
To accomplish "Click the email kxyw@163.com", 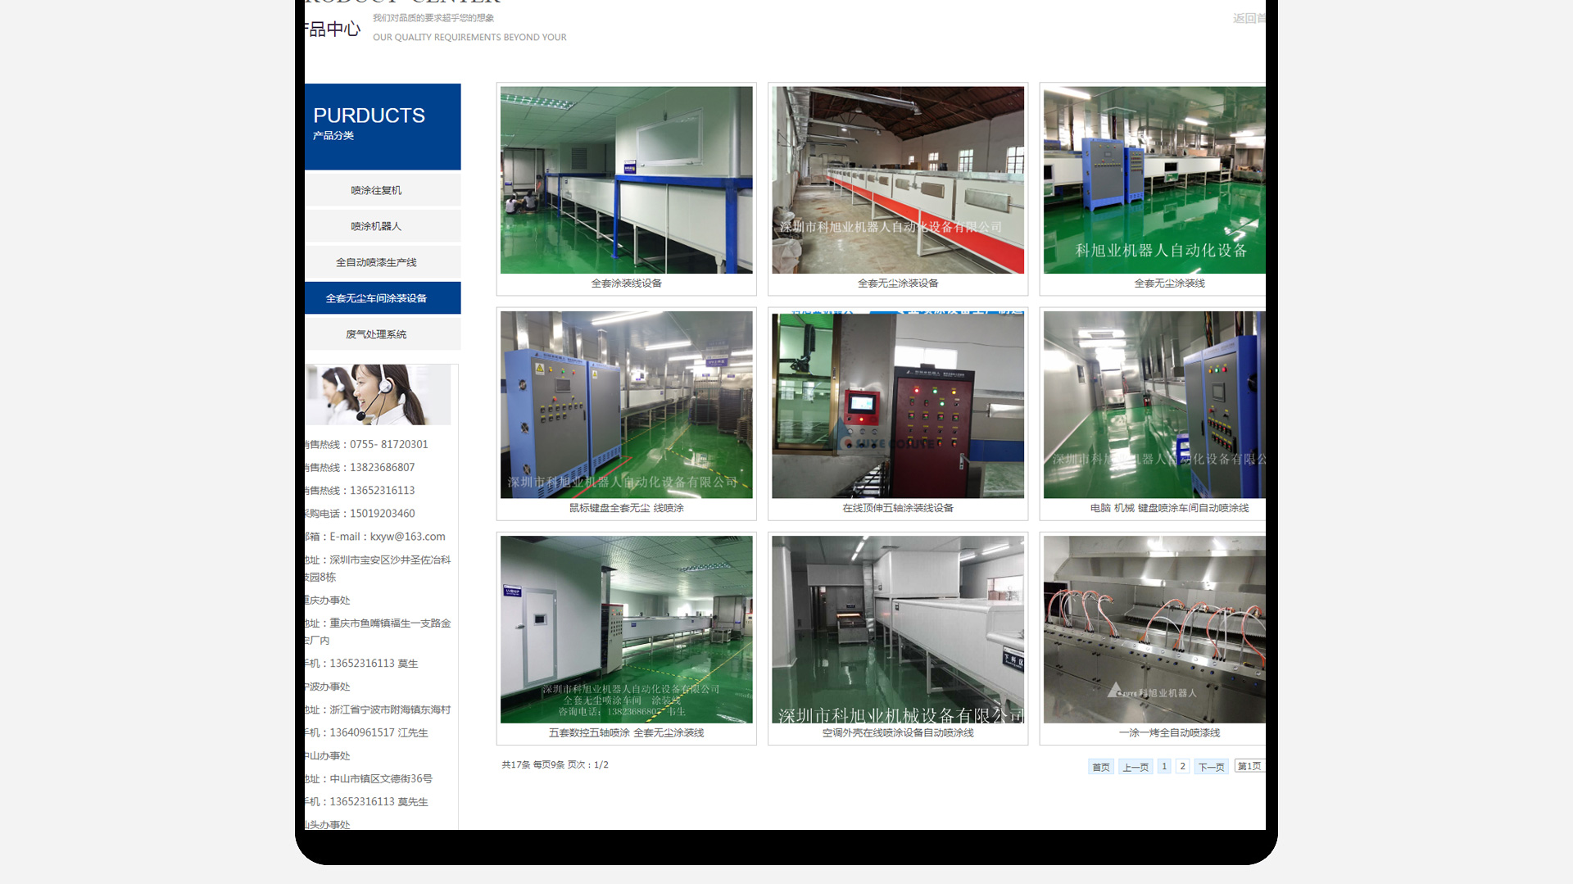I will click(x=407, y=537).
